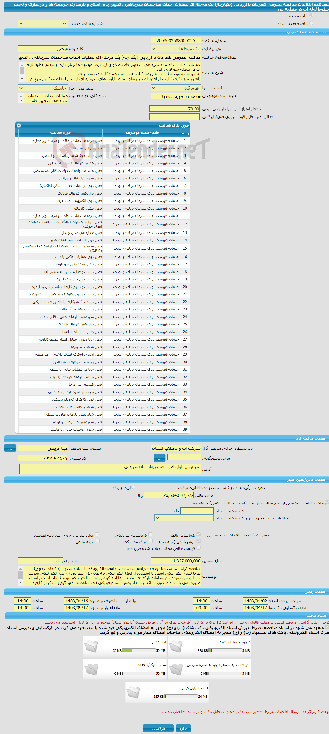Toggle the ضمانتنامه بانکی checkbox
The image size is (329, 734).
point(198,534)
